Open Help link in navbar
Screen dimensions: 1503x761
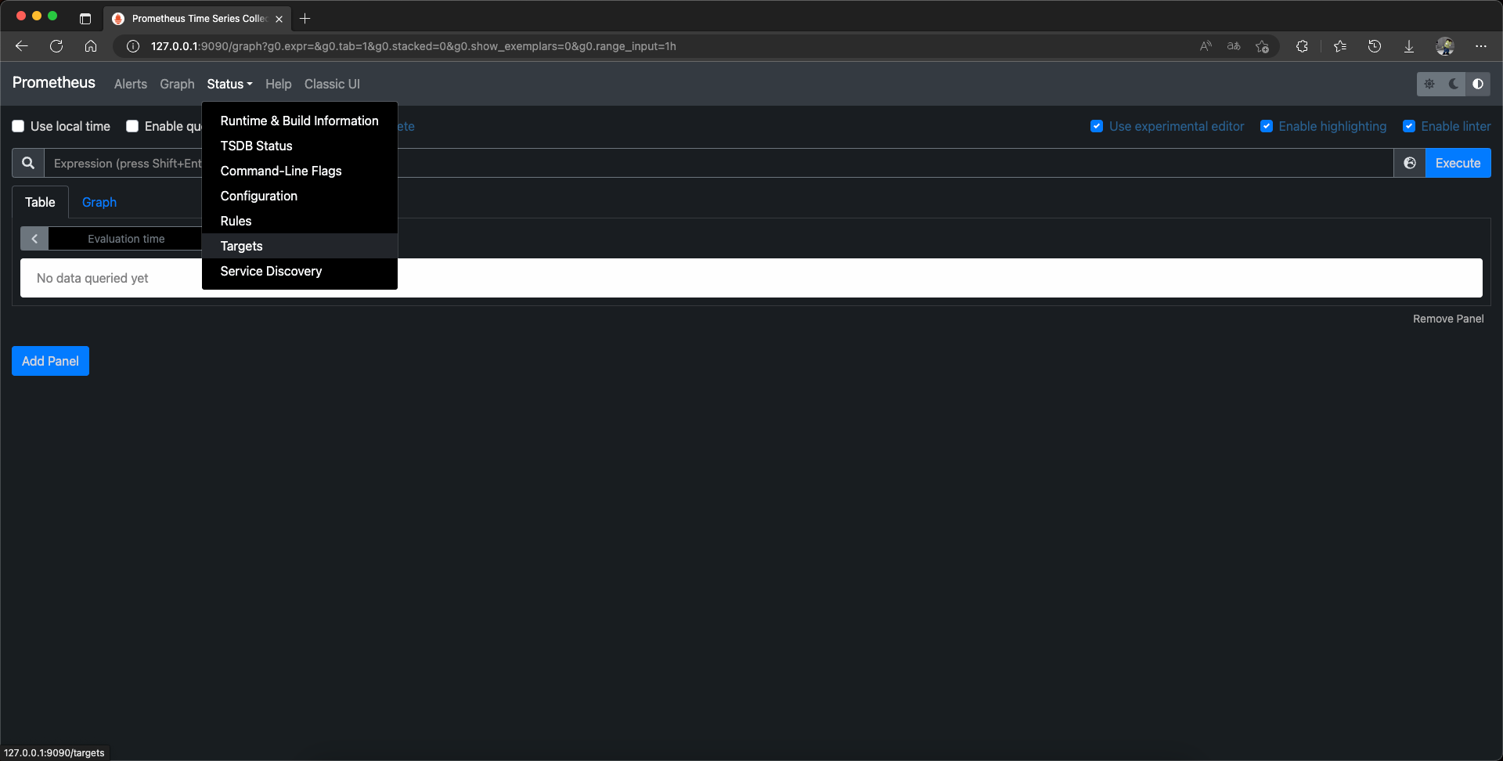coord(278,84)
